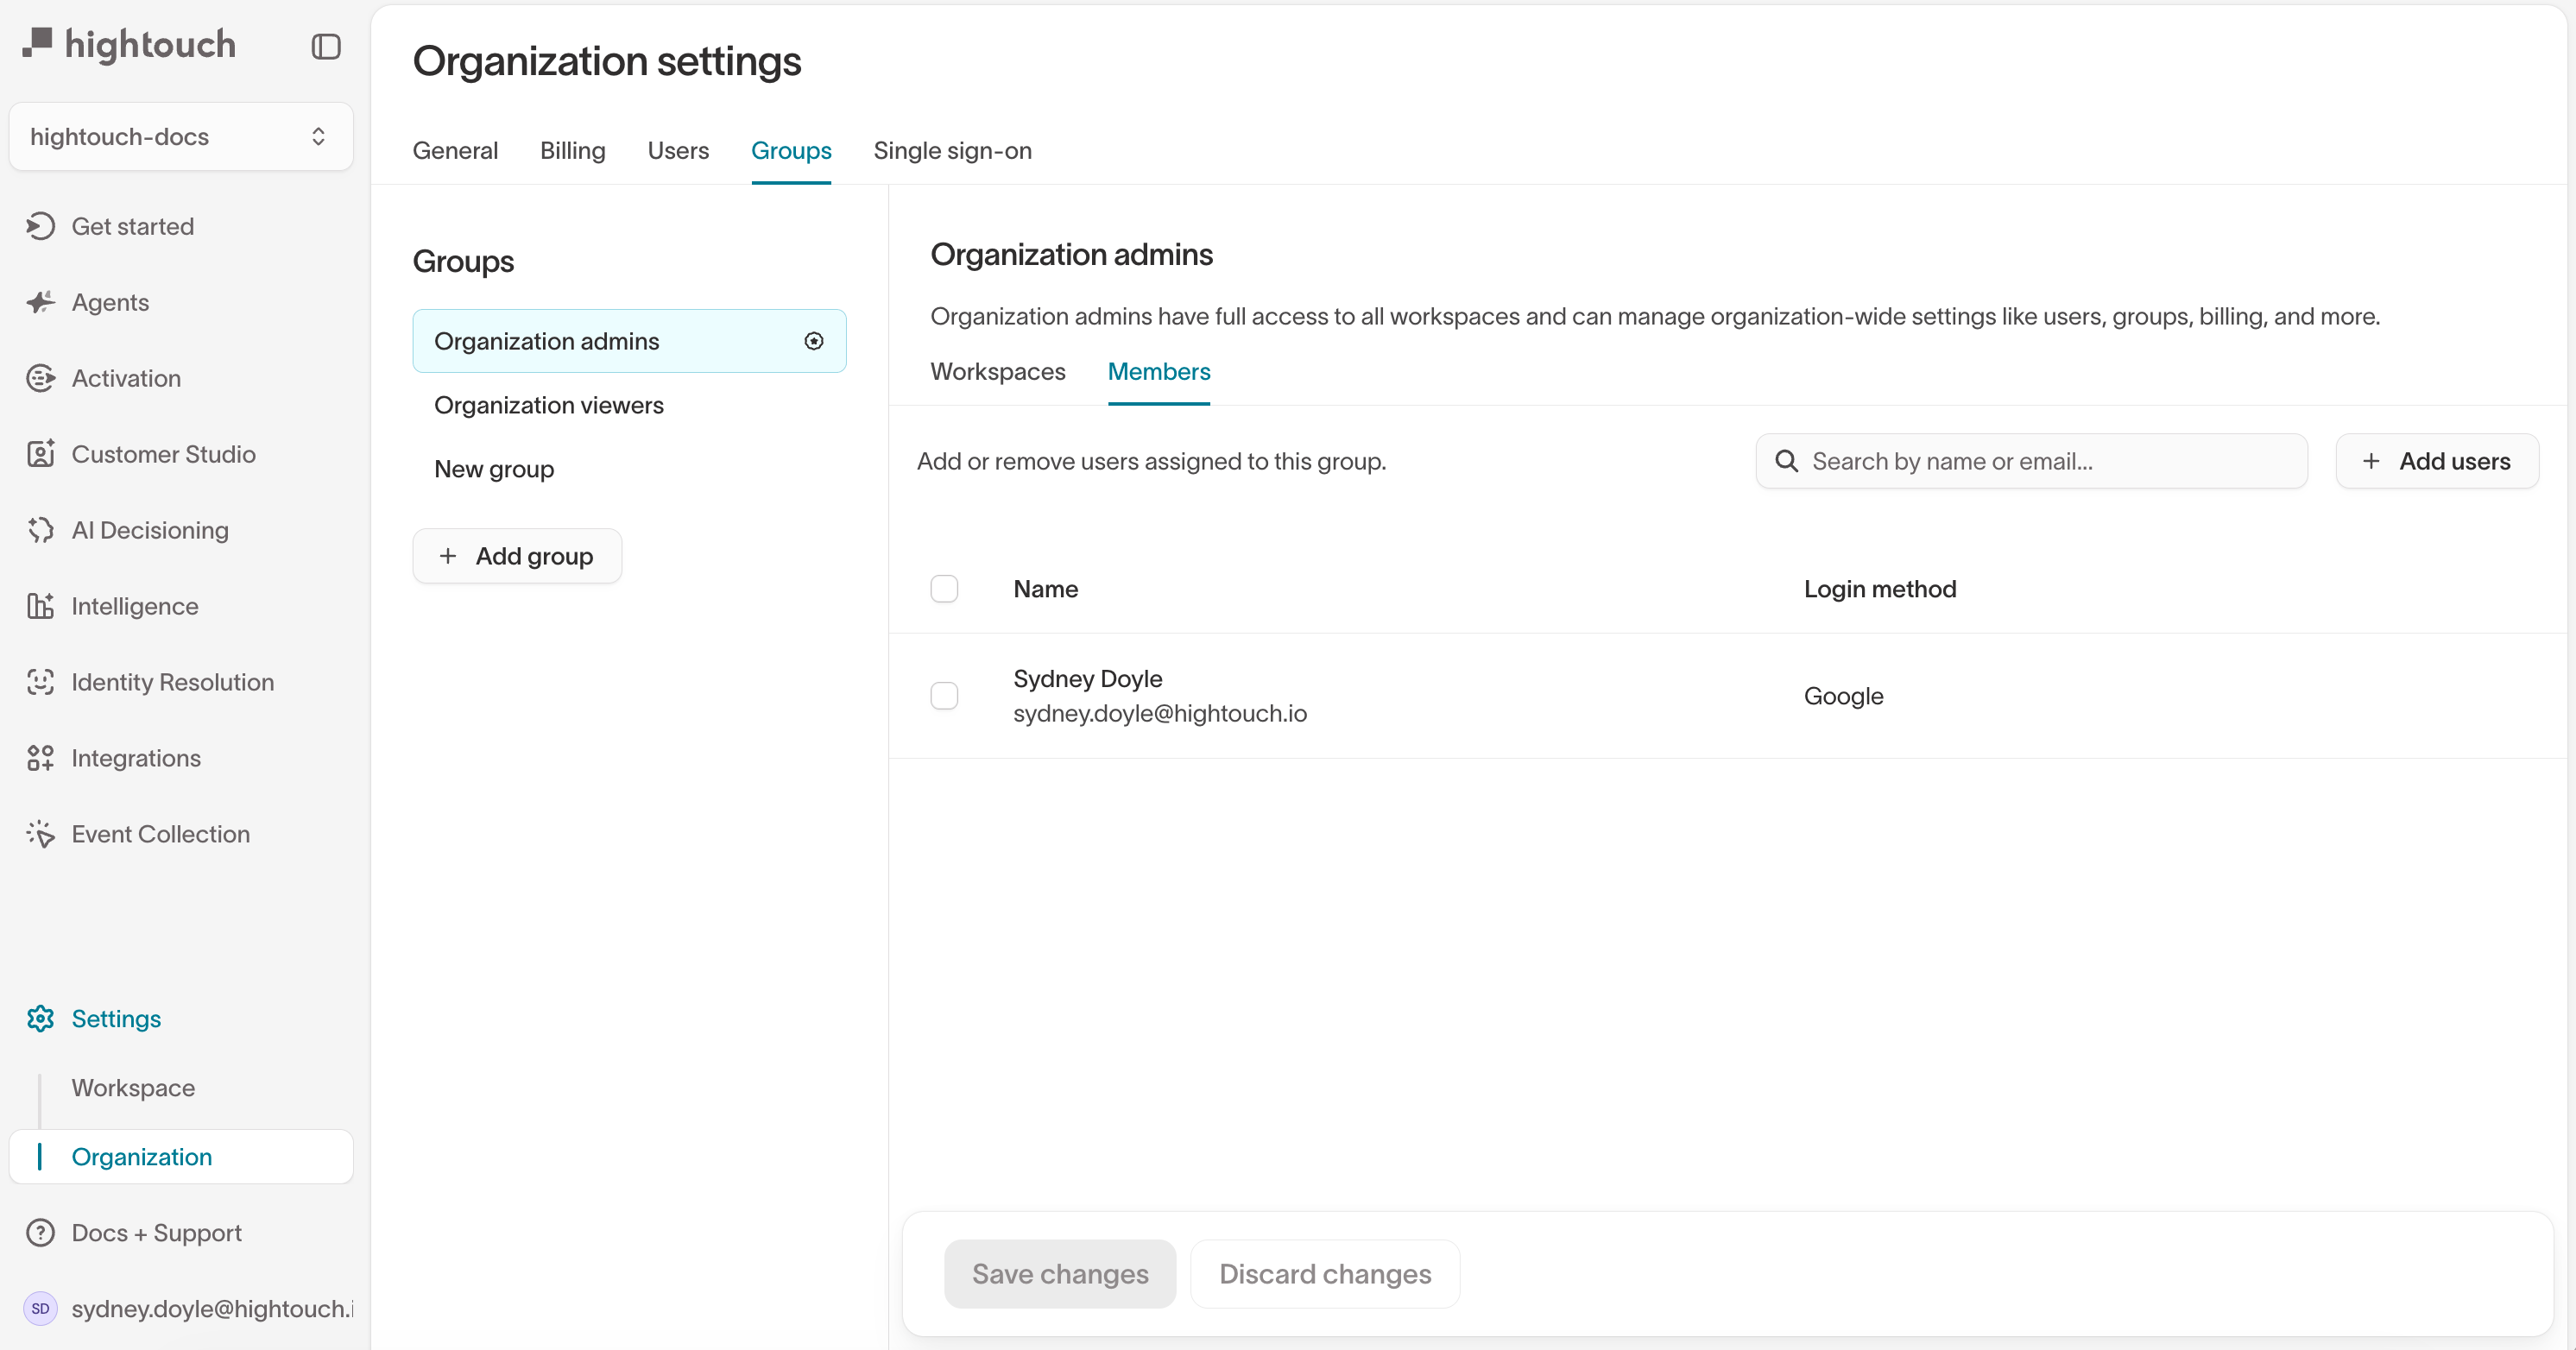
Task: Click the Hightouch logo
Action: 129,45
